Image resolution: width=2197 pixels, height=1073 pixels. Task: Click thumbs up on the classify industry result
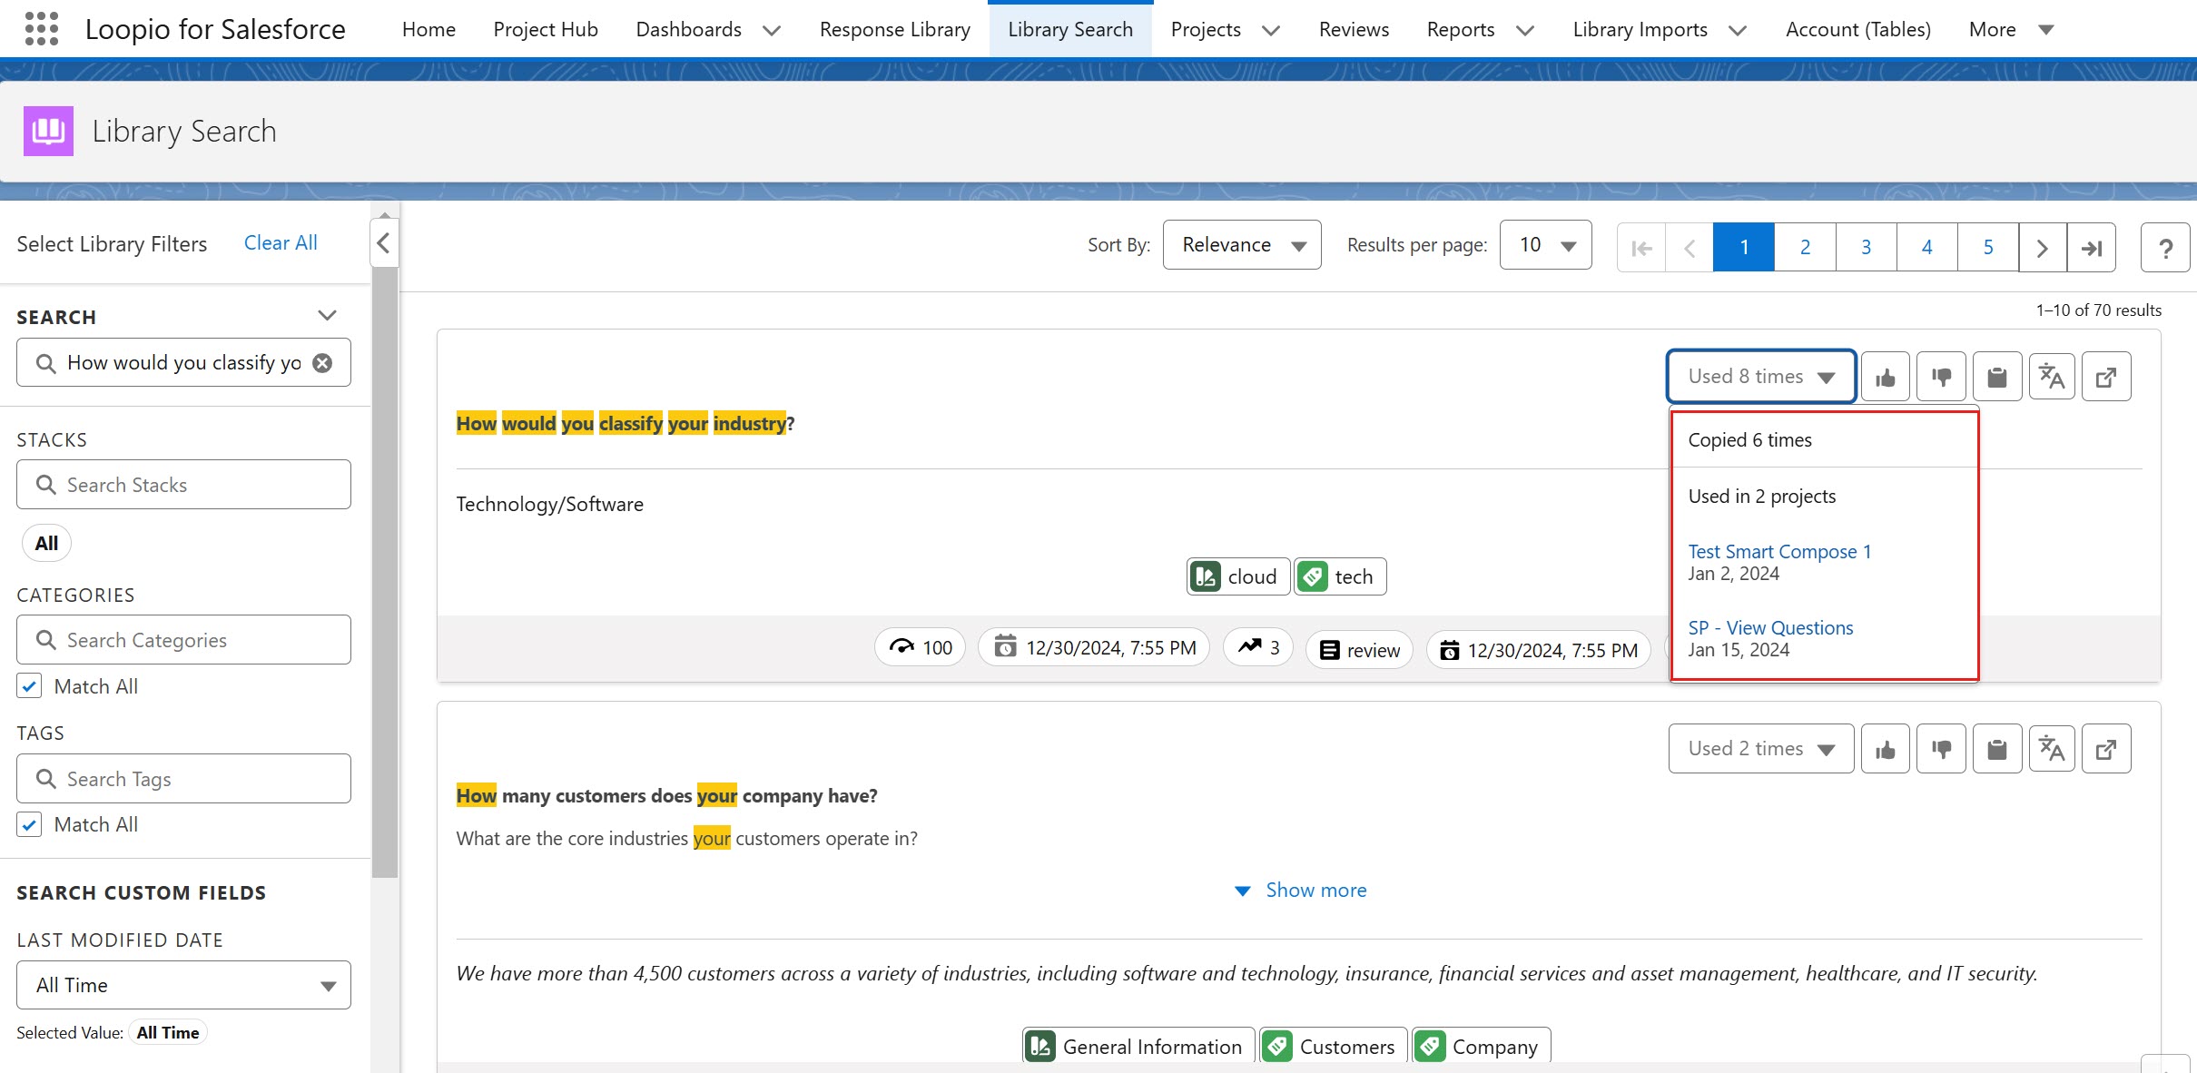1886,377
